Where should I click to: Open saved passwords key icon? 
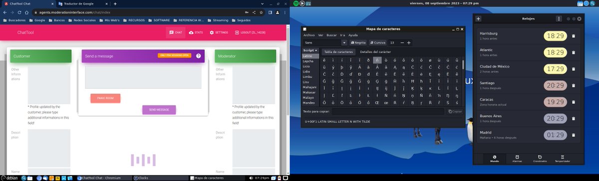pos(247,12)
